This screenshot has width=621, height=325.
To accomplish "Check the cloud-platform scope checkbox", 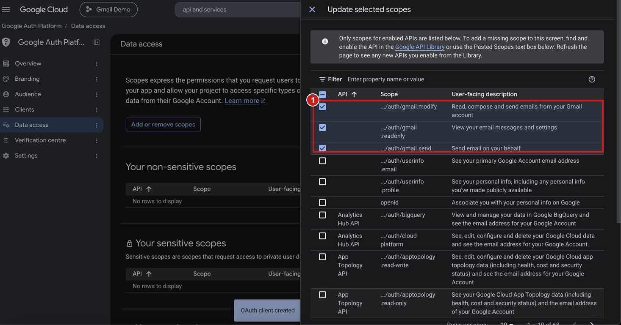I will tap(322, 236).
